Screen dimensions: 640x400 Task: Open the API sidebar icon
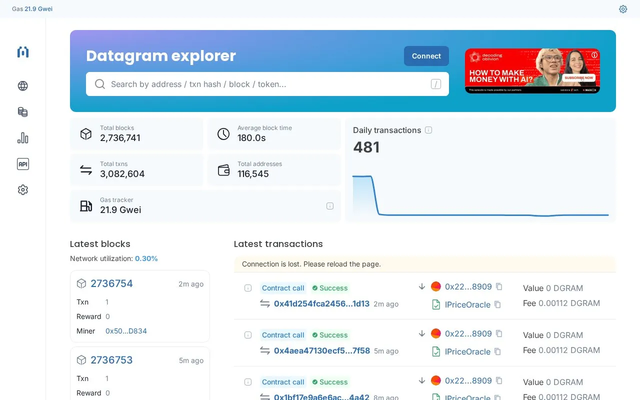click(23, 164)
